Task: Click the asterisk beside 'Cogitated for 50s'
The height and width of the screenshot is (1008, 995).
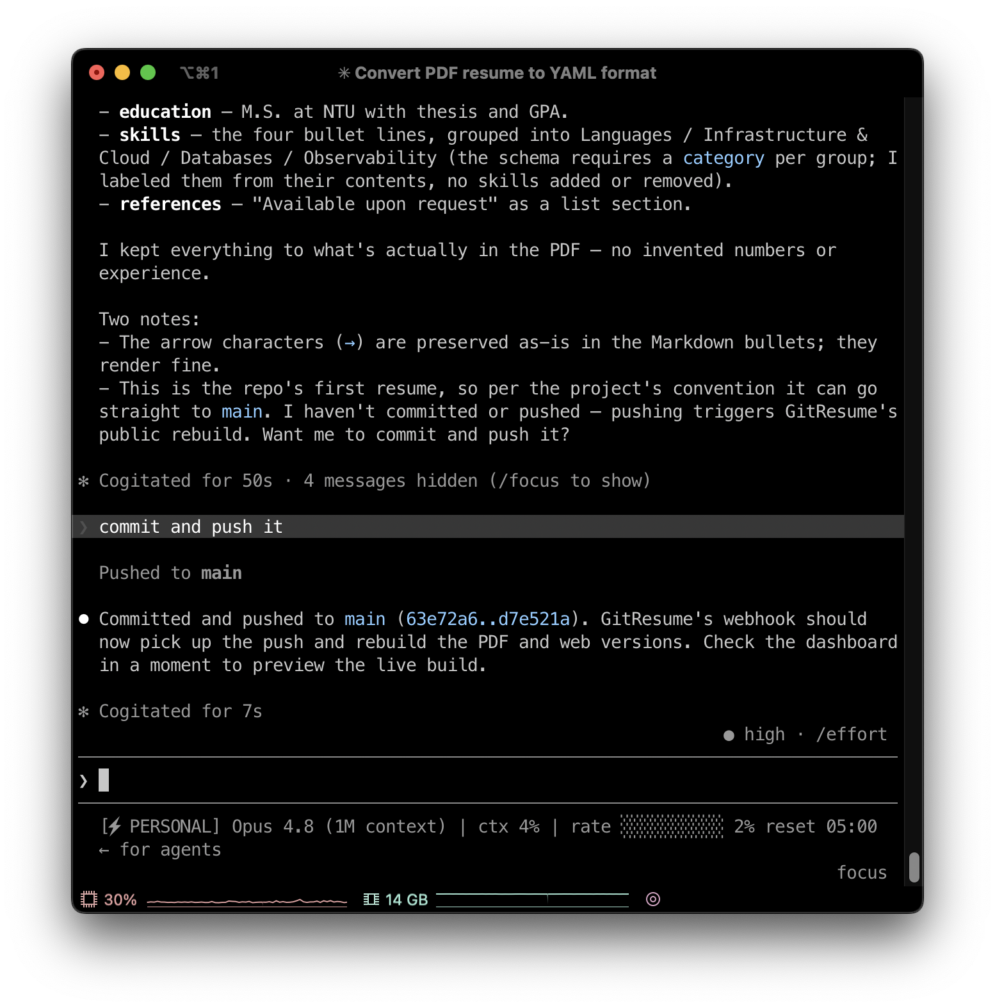Action: pos(83,481)
